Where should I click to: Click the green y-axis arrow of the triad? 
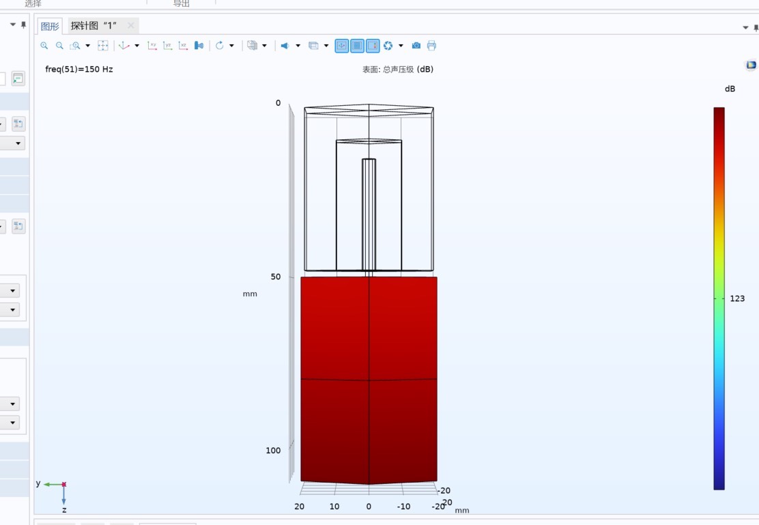point(53,484)
